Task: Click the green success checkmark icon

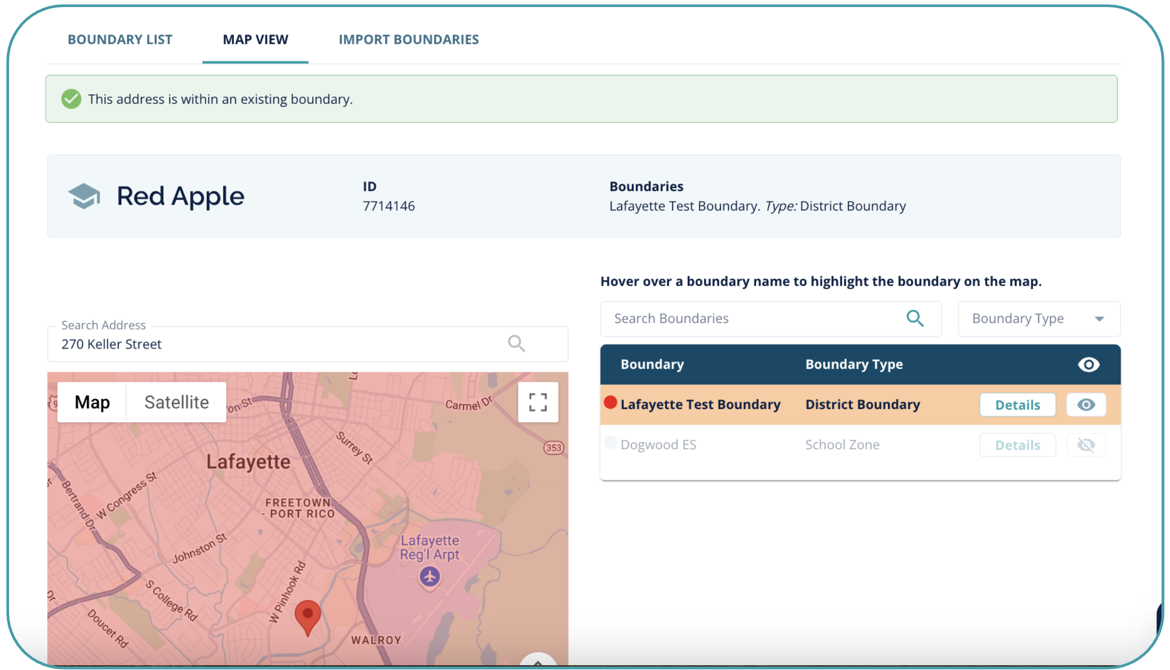Action: coord(71,99)
